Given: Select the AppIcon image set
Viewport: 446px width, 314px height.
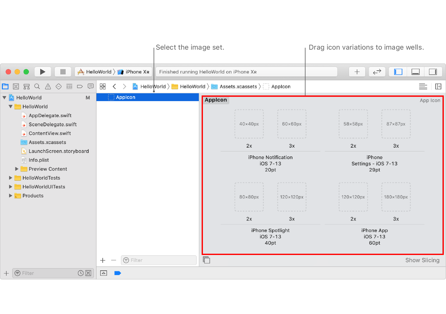Looking at the screenshot, I should [x=126, y=97].
